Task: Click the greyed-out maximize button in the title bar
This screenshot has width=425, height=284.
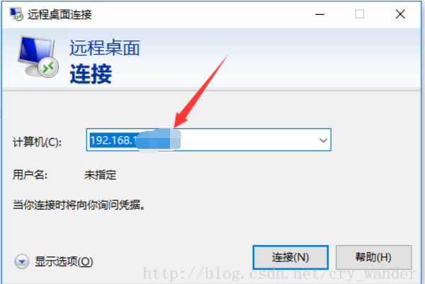Action: [x=360, y=14]
